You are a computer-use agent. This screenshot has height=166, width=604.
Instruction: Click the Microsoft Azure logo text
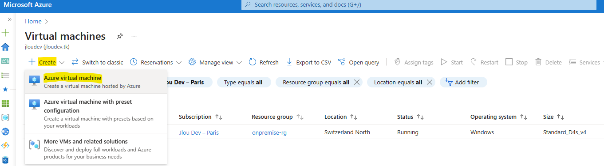28,5
